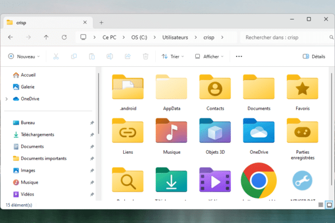Open the Nouveau menu

coord(23,57)
